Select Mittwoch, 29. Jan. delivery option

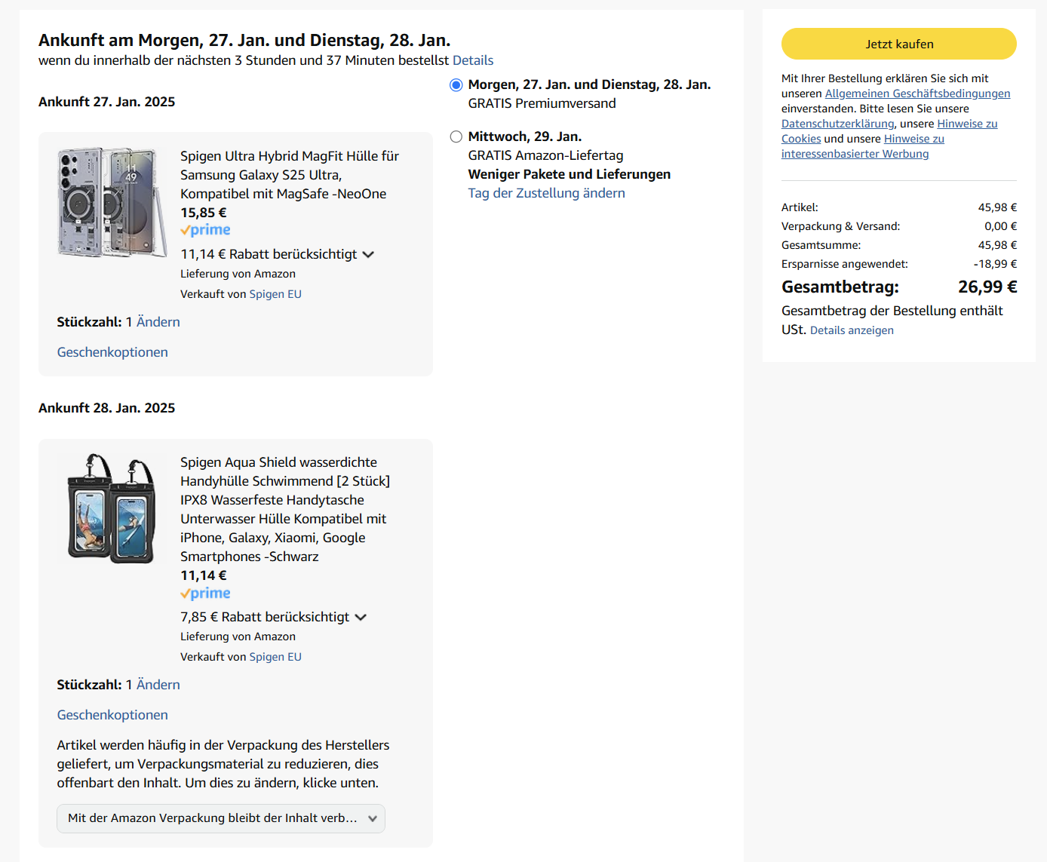(456, 137)
